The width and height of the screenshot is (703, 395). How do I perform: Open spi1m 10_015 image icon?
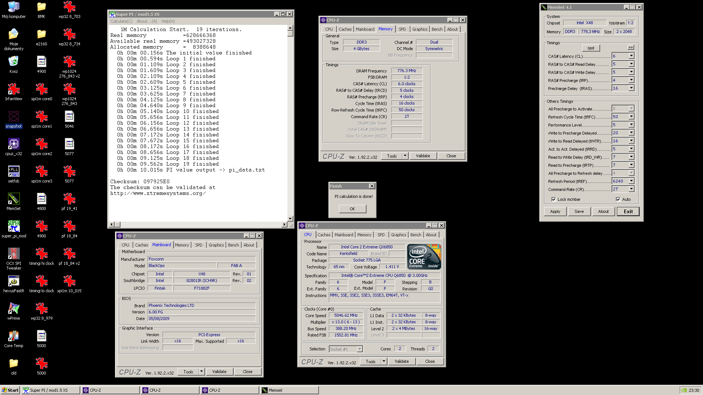click(x=69, y=284)
